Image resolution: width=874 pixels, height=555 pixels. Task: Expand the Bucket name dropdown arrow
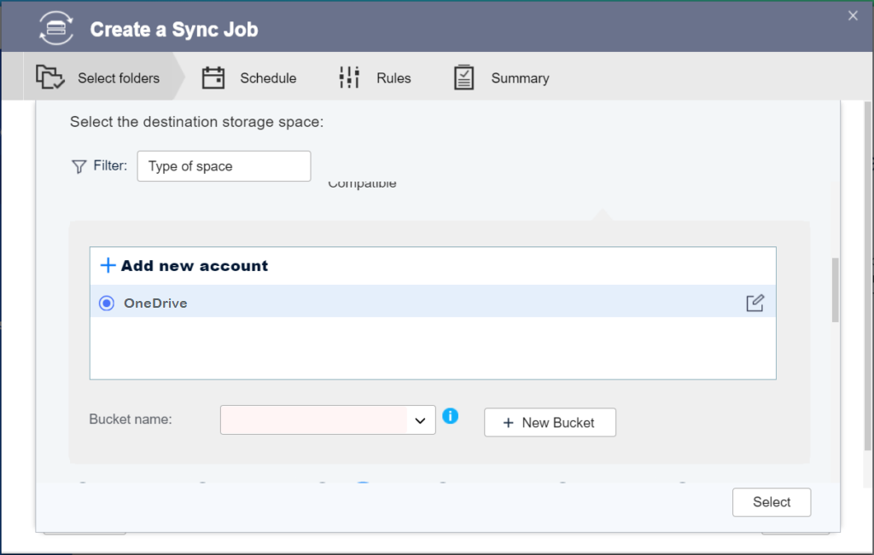(420, 420)
